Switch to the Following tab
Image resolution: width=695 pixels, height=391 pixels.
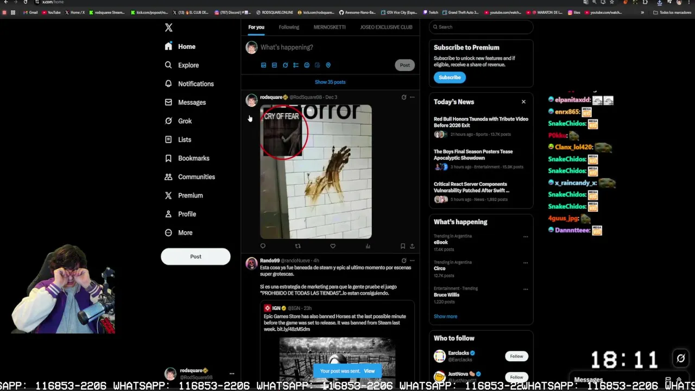289,27
